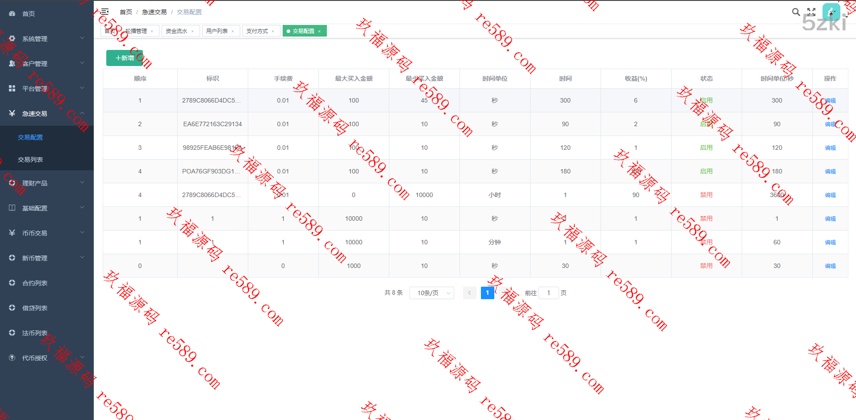The image size is (856, 420).
Task: Close the 支付方式 tab
Action: (273, 31)
